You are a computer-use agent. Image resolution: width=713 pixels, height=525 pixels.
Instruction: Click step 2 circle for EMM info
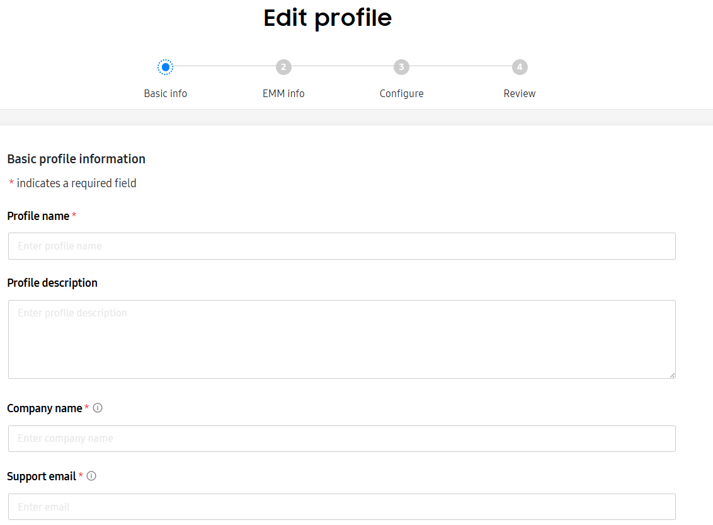(x=283, y=67)
